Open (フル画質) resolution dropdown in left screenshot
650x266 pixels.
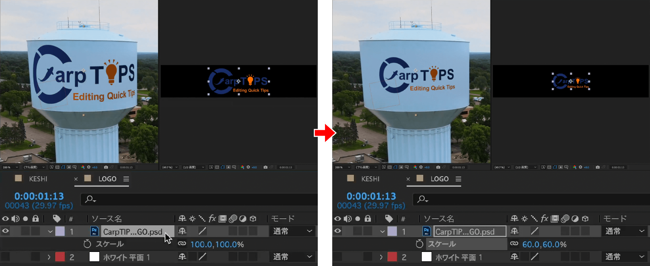(x=34, y=167)
